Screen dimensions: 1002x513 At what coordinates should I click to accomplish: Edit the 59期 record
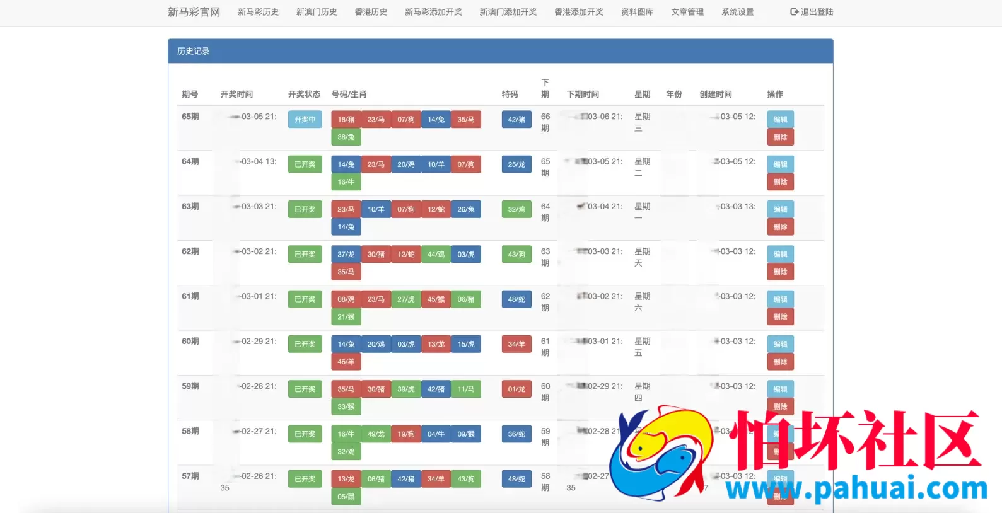coord(780,389)
